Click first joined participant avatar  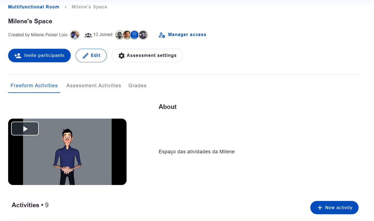[x=120, y=35]
